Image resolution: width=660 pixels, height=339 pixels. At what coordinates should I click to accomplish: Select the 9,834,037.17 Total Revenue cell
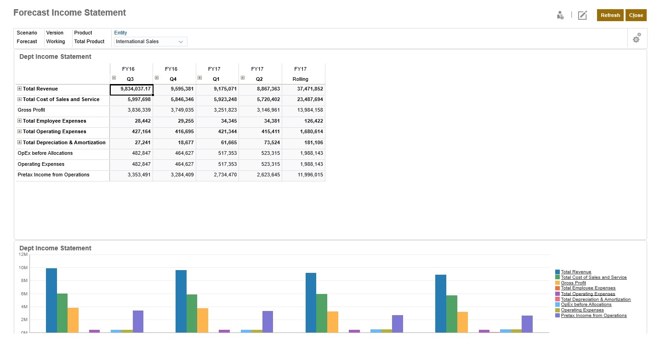(x=131, y=89)
